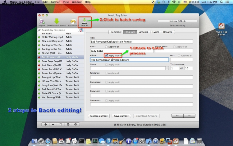Click the A-Z sort icon beside search
Image resolution: width=233 pixels, height=146 pixels.
[x=82, y=30]
